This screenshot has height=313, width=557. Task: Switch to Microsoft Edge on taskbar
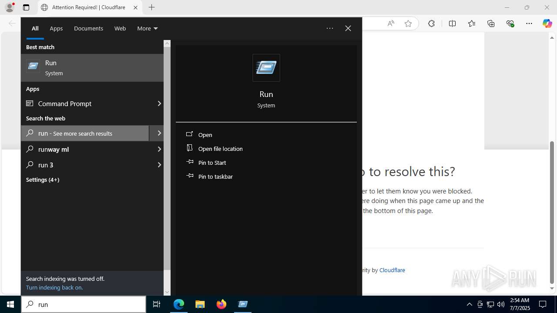click(x=179, y=304)
